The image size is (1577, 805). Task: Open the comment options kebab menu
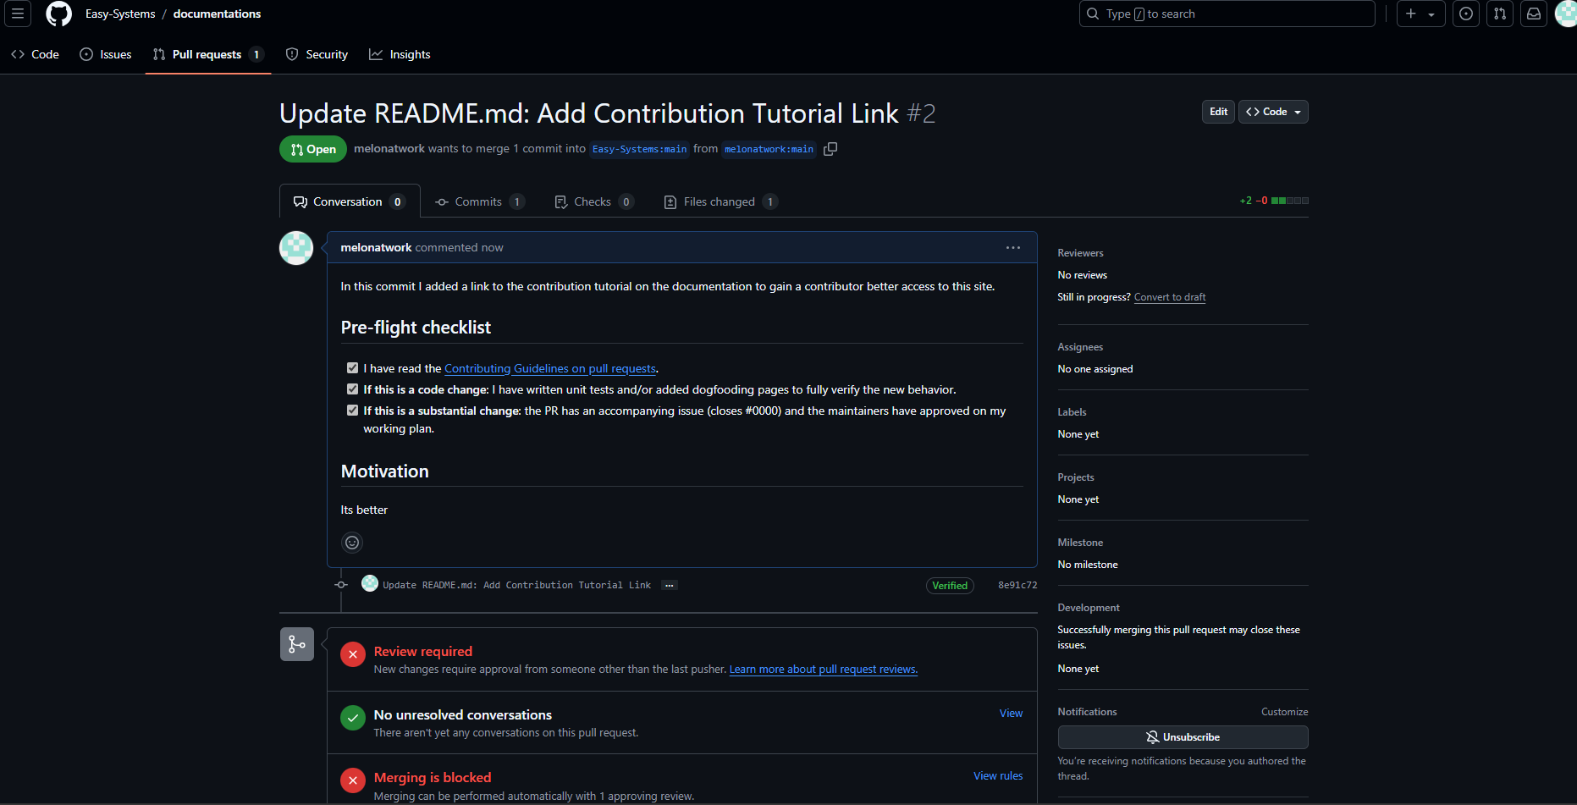click(x=1013, y=247)
